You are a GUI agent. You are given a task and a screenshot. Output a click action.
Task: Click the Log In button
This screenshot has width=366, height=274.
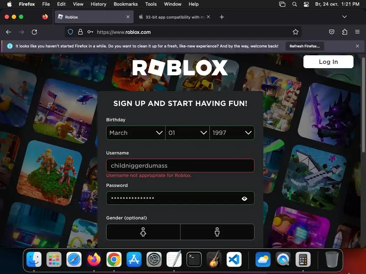(x=328, y=62)
